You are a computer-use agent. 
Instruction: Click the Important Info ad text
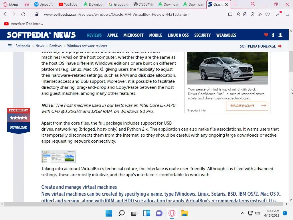[x=196, y=111]
